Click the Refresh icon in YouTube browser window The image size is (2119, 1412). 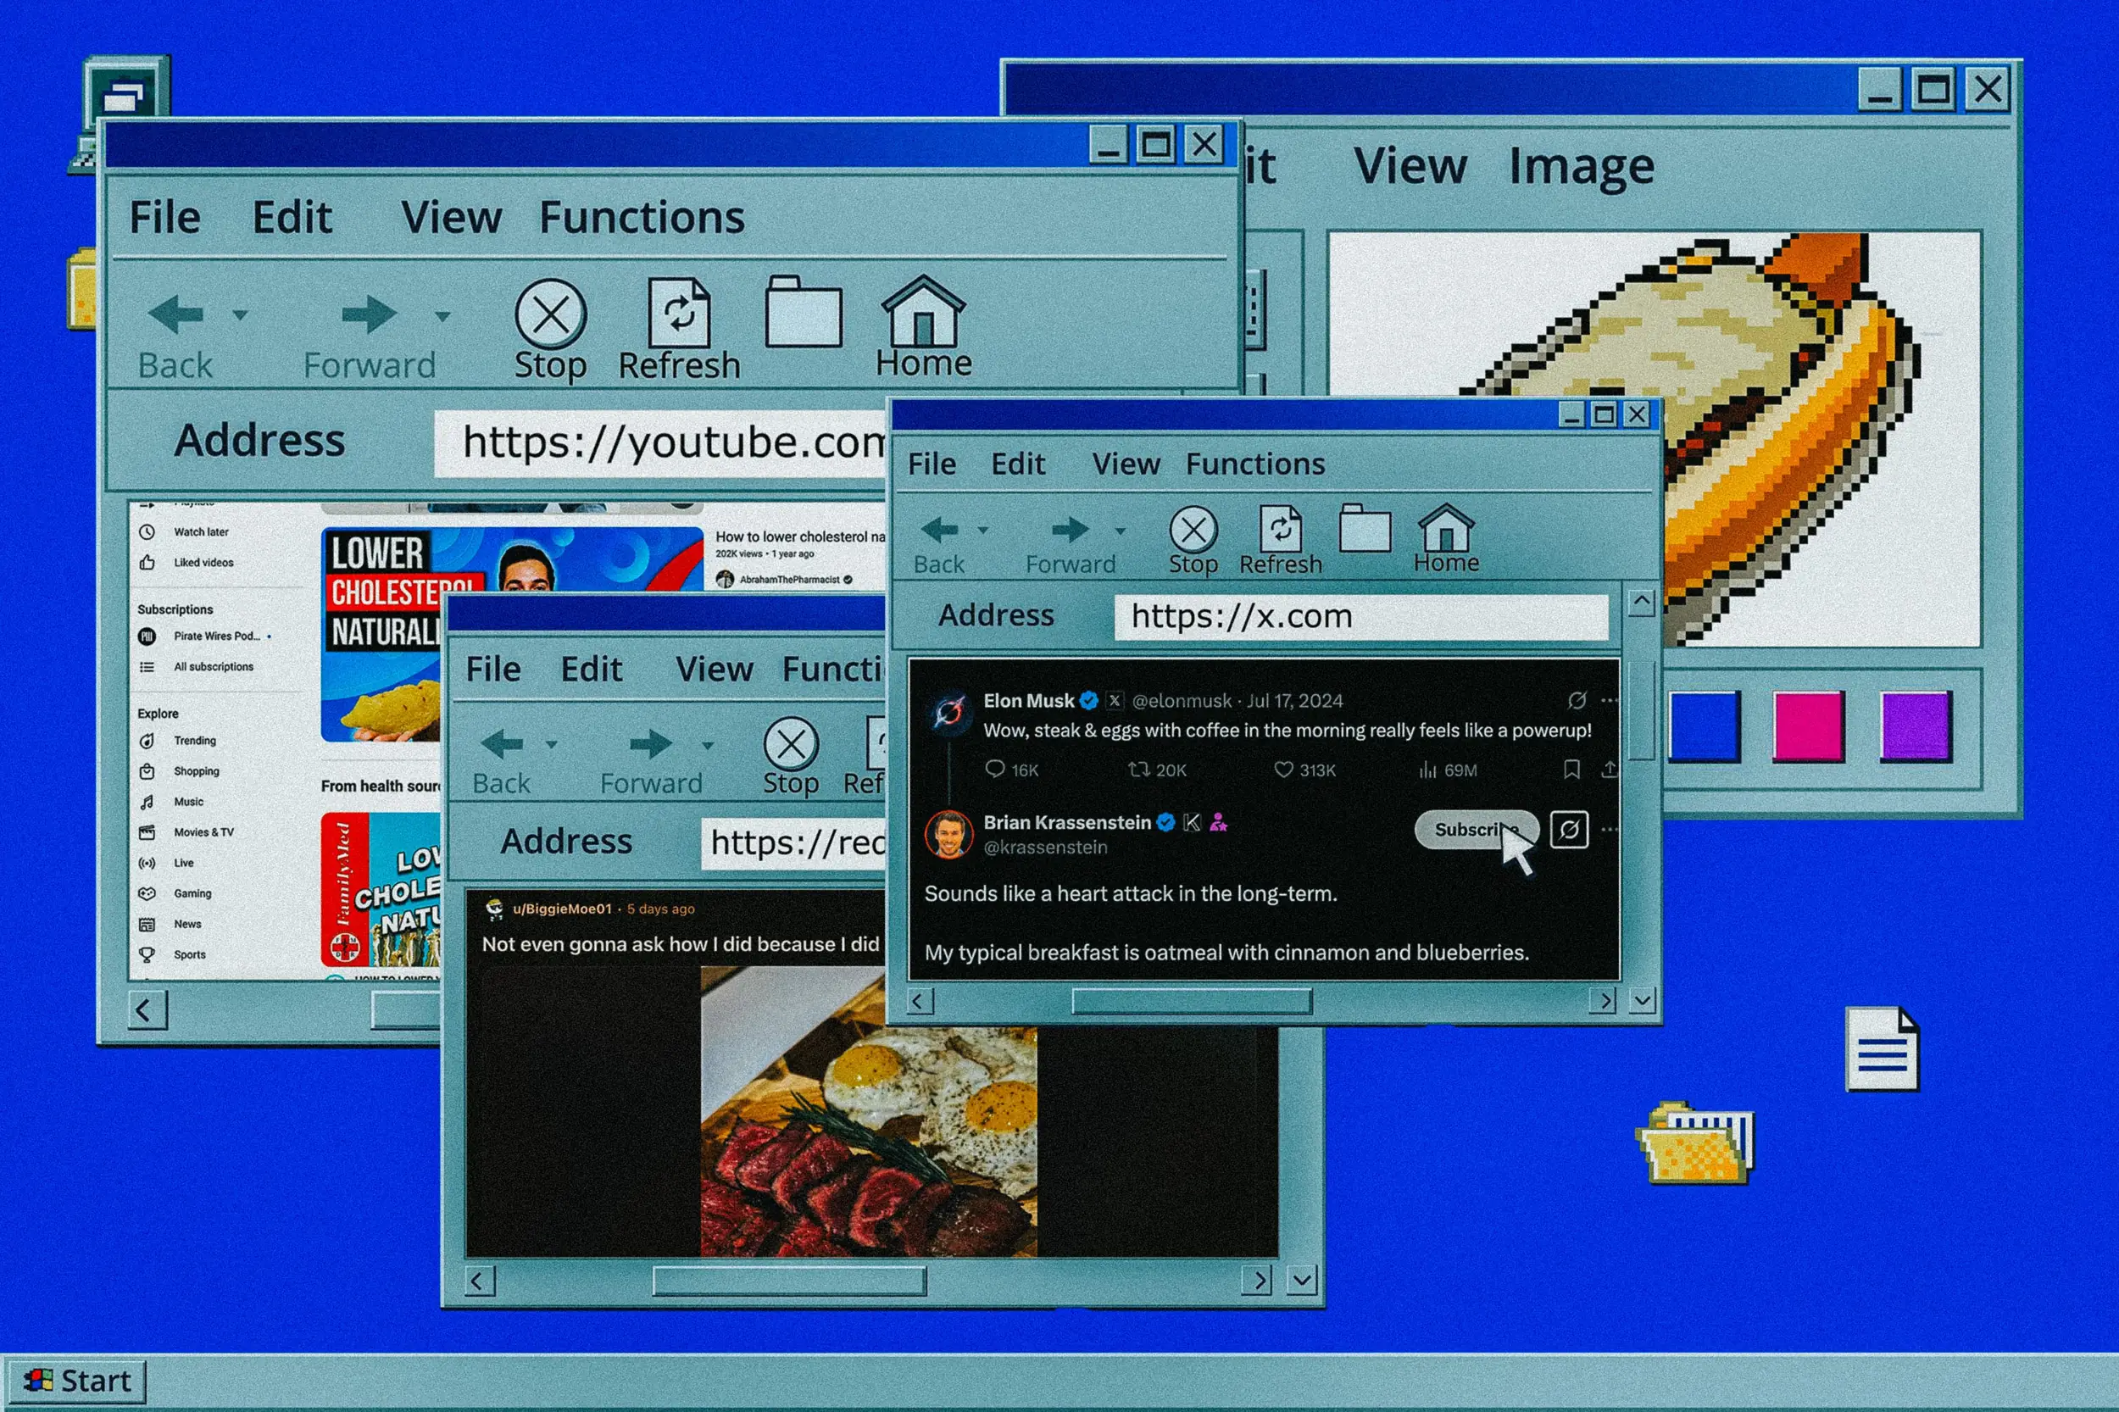tap(679, 314)
